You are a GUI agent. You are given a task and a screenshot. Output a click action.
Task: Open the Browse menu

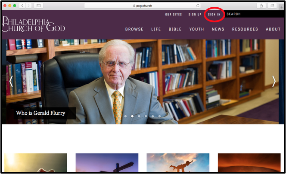click(134, 29)
